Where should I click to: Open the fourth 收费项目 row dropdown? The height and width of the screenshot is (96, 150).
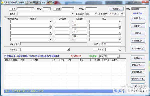51,32
